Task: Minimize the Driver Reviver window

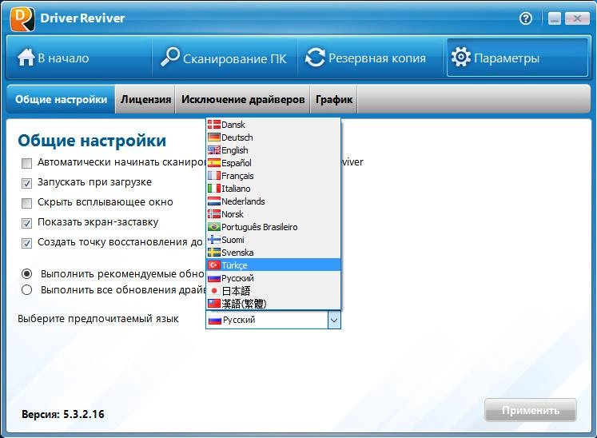Action: tap(555, 18)
